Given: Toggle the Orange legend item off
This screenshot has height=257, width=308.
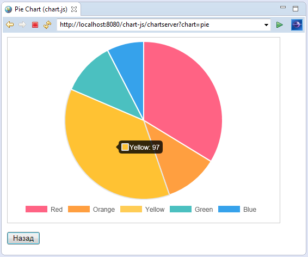Looking at the screenshot, I should 91,209.
